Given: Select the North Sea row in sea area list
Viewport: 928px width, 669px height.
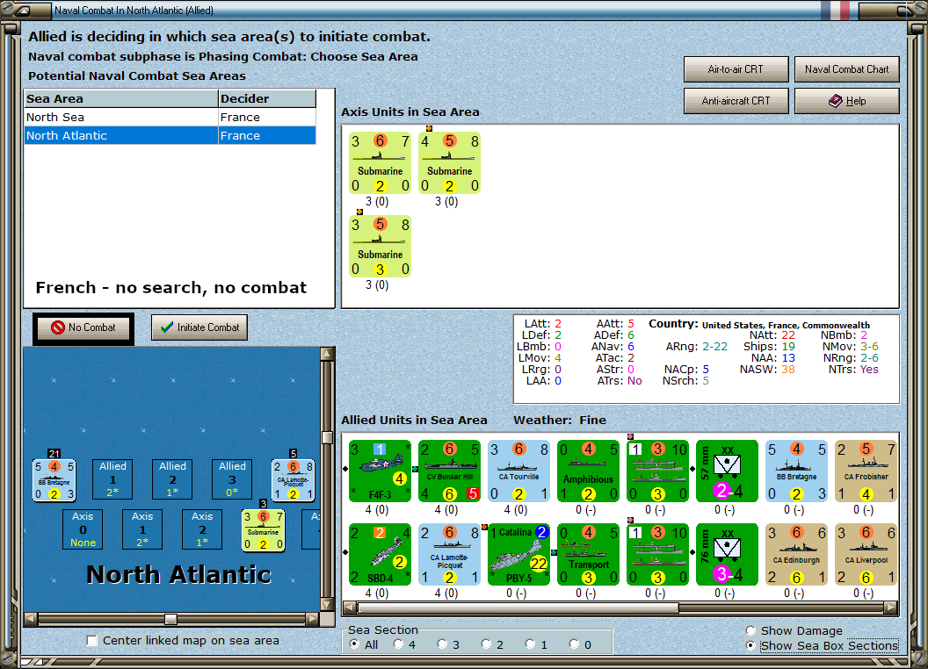Looking at the screenshot, I should (x=170, y=117).
